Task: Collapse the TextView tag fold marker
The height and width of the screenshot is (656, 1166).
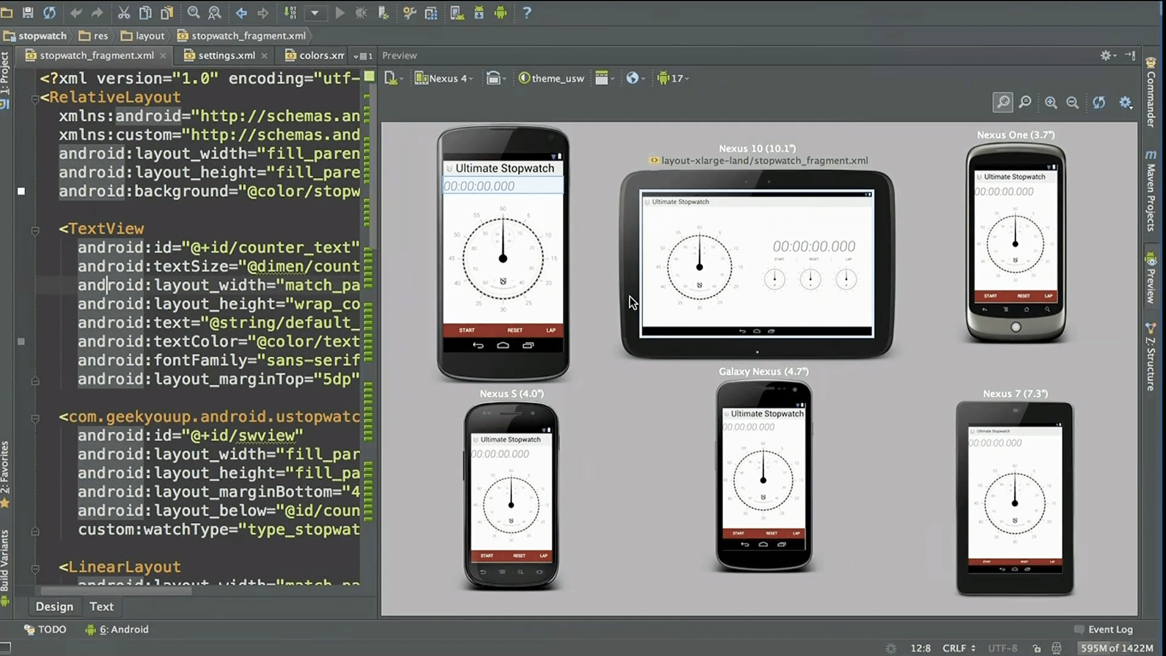Action: [x=35, y=230]
